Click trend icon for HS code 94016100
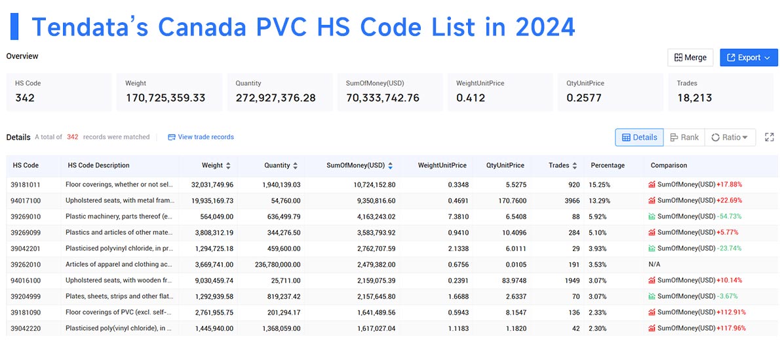The image size is (780, 344). pos(652,281)
